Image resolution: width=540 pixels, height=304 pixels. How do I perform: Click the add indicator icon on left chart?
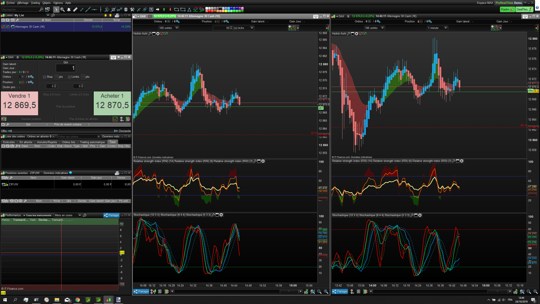point(292,27)
